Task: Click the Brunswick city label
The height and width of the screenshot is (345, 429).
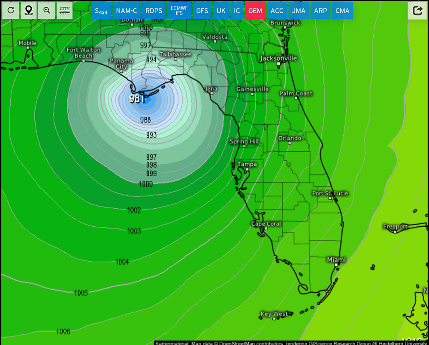Action: (285, 23)
